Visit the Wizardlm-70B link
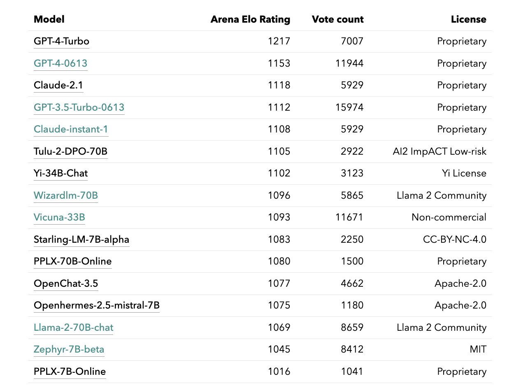 [x=66, y=195]
